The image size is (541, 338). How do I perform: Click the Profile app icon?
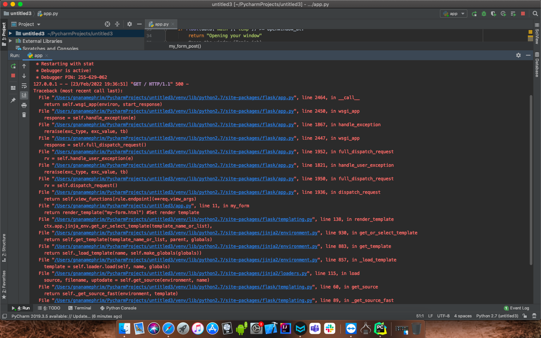tap(503, 14)
